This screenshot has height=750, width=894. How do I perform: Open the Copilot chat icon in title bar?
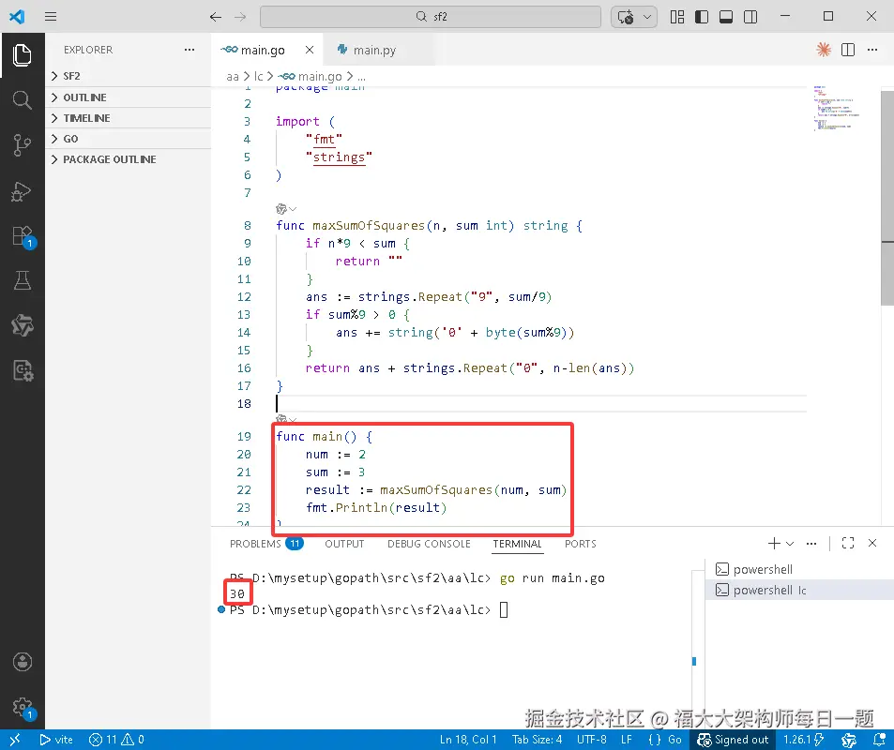pyautogui.click(x=626, y=17)
